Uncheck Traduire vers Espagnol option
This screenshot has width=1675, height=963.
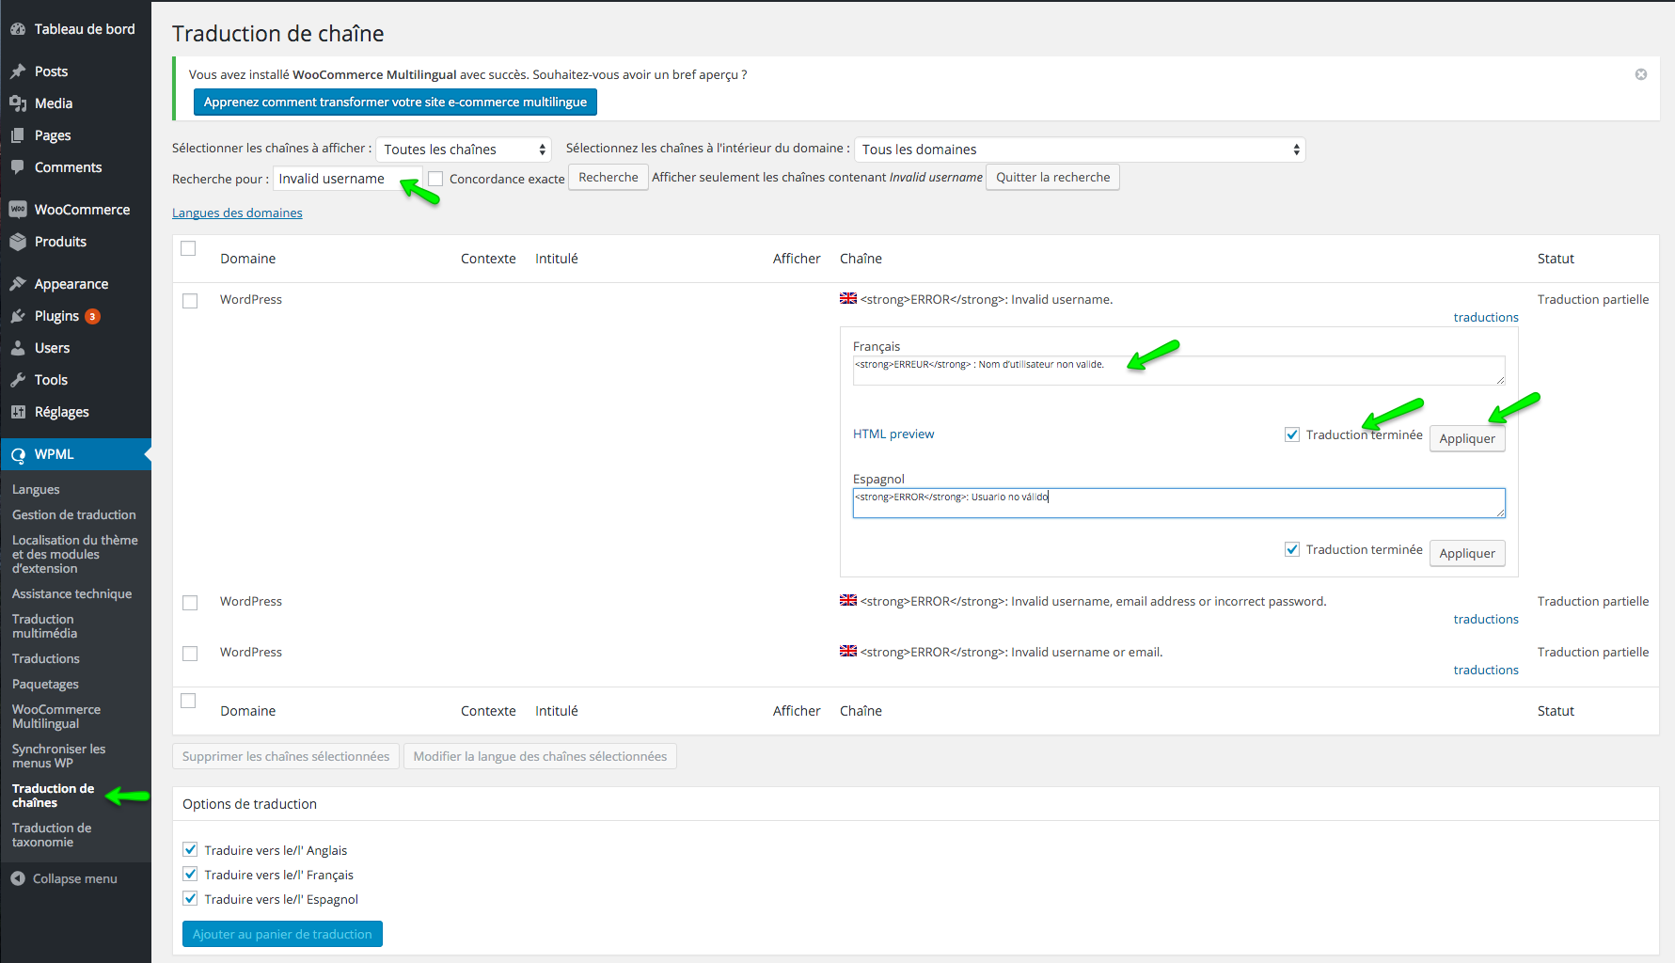(191, 899)
